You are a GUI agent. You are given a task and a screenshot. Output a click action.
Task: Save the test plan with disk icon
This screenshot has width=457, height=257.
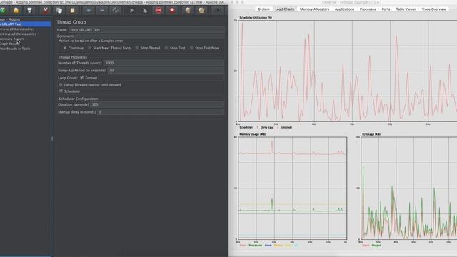pyautogui.click(x=29, y=11)
